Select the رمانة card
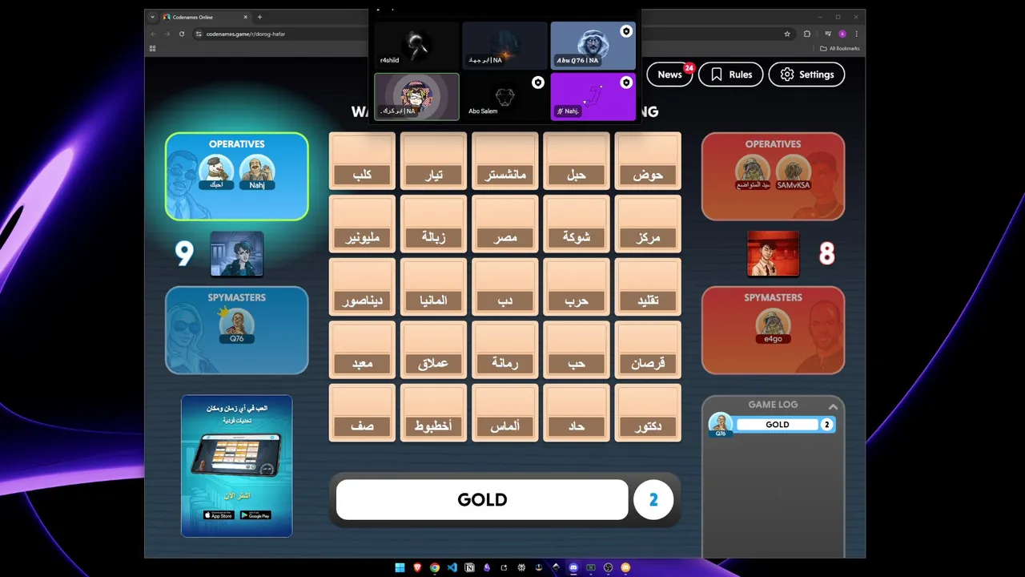The width and height of the screenshot is (1025, 577). (x=505, y=350)
